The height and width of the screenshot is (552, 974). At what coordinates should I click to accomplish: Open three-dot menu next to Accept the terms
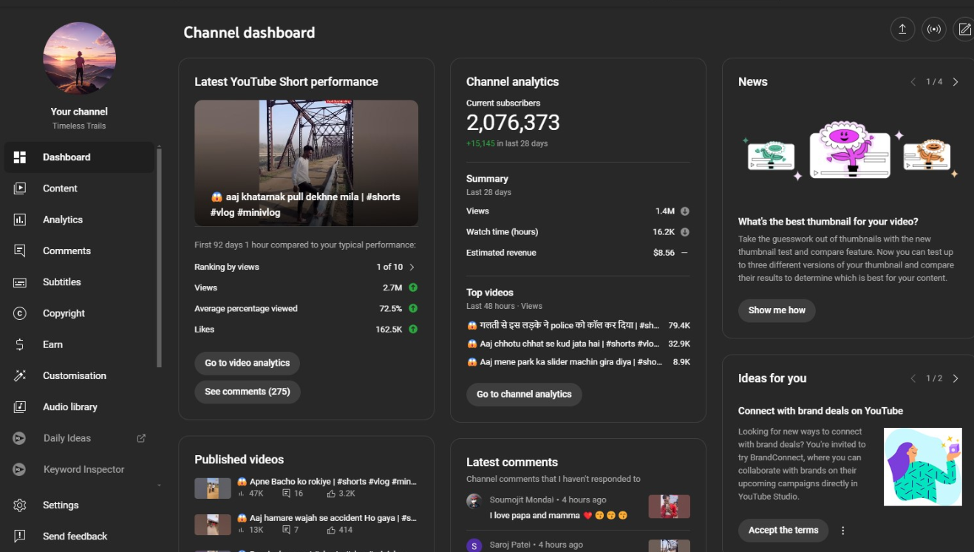(842, 531)
